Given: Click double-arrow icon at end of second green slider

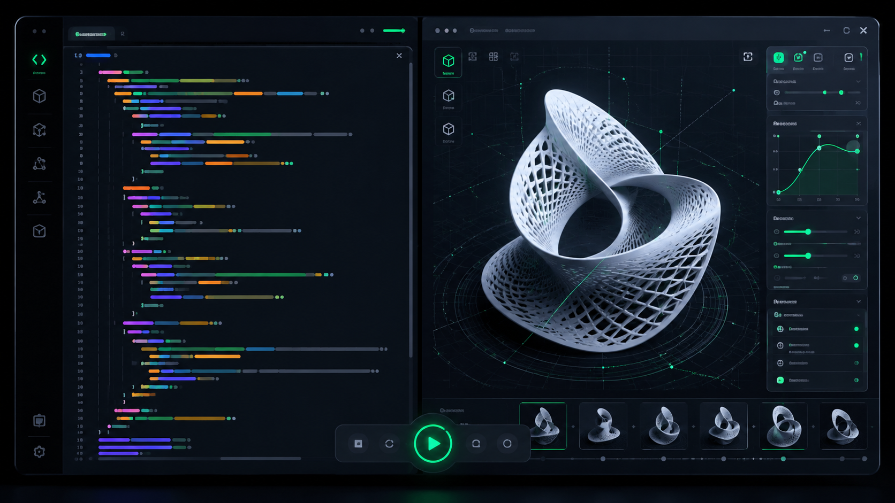Looking at the screenshot, I should coord(857,256).
